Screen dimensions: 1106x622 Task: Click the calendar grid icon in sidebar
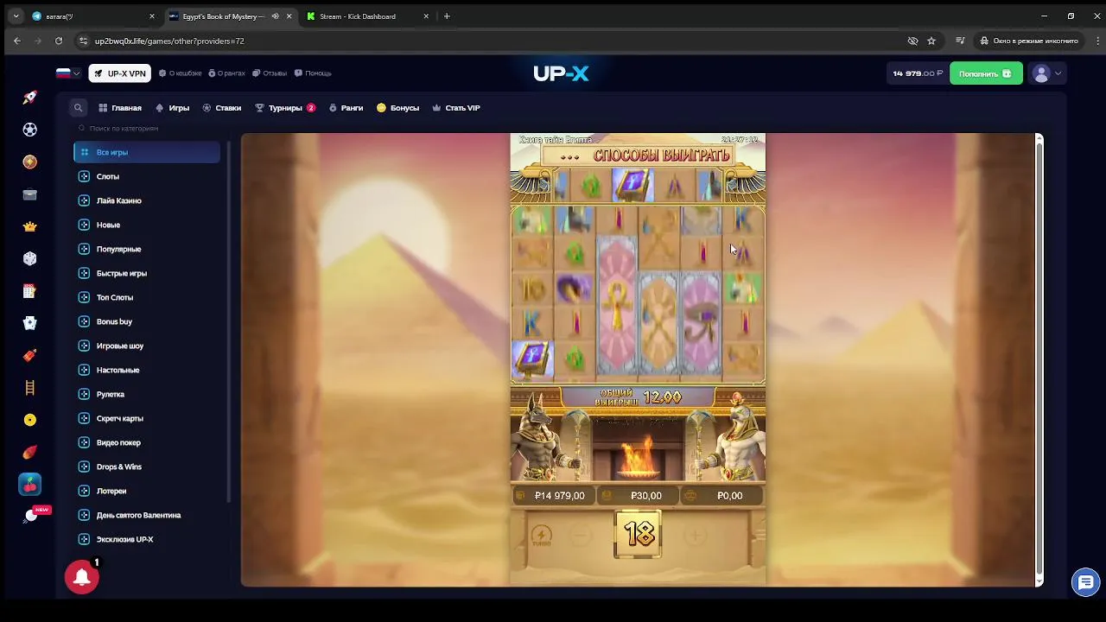coord(30,291)
